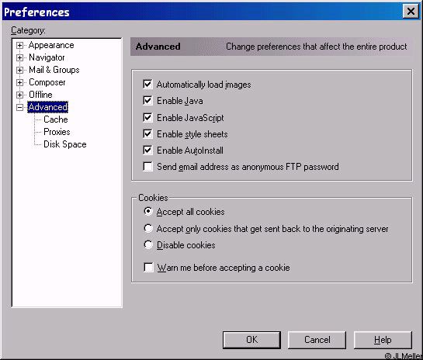
Task: Toggle Enable JavaScript checkbox
Action: (x=147, y=118)
